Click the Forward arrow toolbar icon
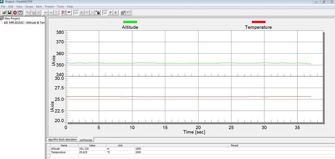 point(51,13)
